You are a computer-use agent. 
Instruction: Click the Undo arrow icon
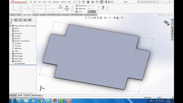[97, 2]
